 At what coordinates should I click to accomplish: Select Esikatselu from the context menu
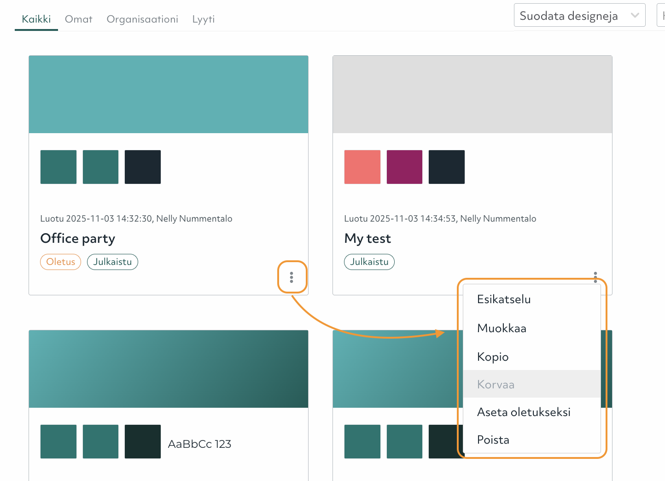point(504,299)
